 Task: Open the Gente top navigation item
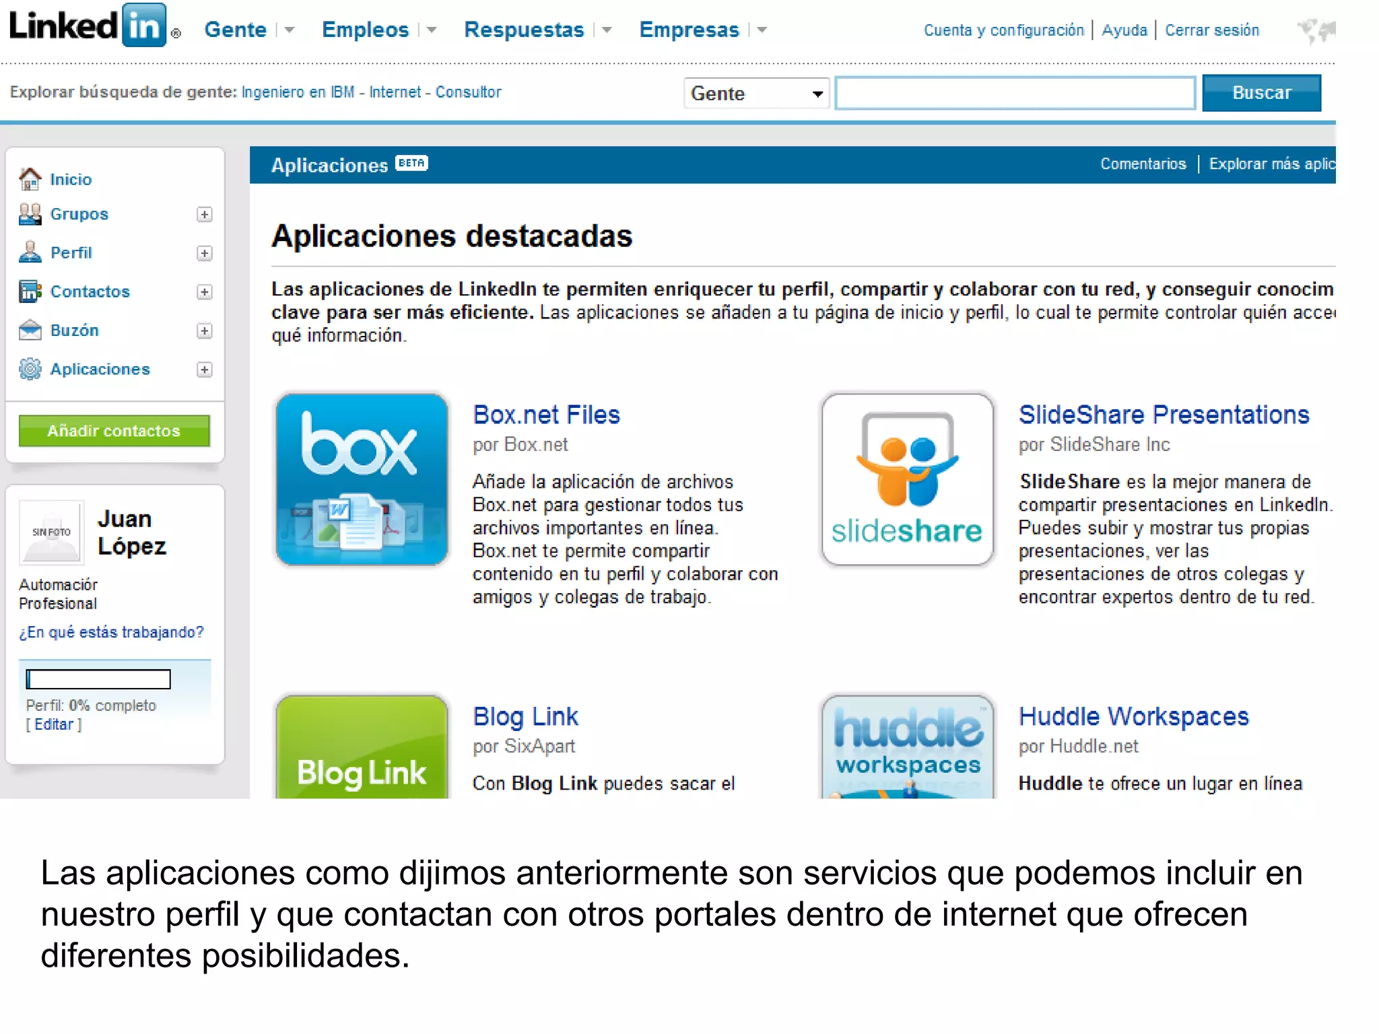pyautogui.click(x=236, y=30)
